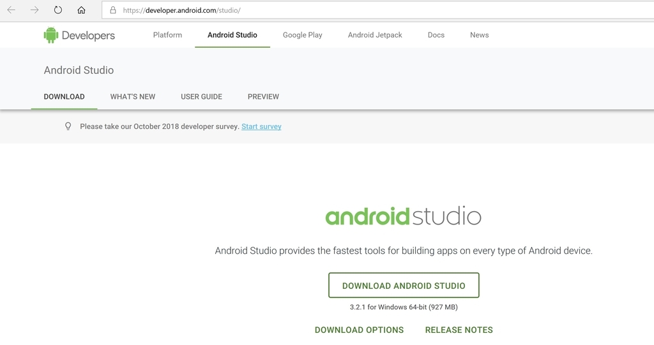The width and height of the screenshot is (654, 345).
Task: Select the Android Studio navigation tab
Action: click(x=232, y=35)
